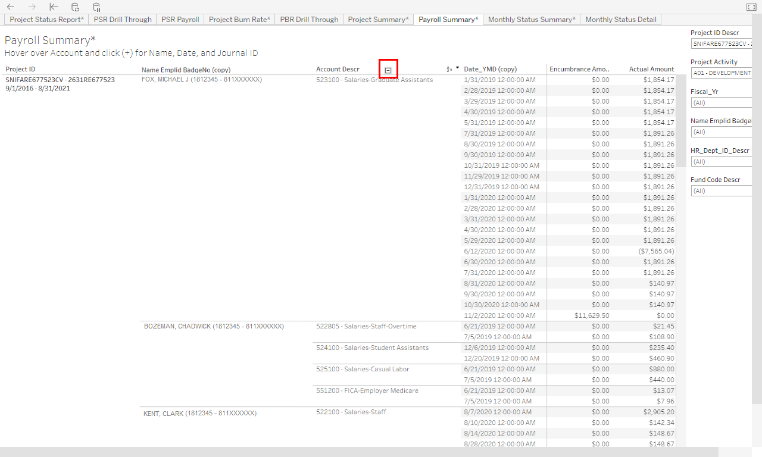Click the Refresh data icon
The height and width of the screenshot is (457, 762).
(75, 7)
